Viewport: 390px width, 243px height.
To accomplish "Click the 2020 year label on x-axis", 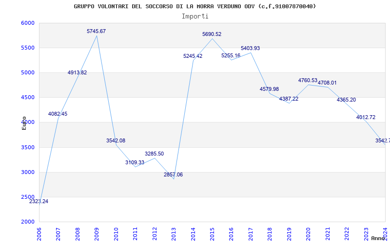I will click(x=309, y=234).
